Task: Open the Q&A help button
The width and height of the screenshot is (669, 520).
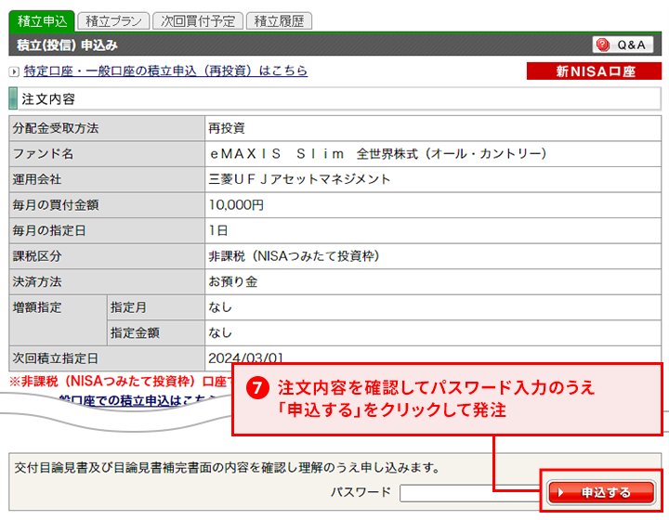Action: point(623,45)
